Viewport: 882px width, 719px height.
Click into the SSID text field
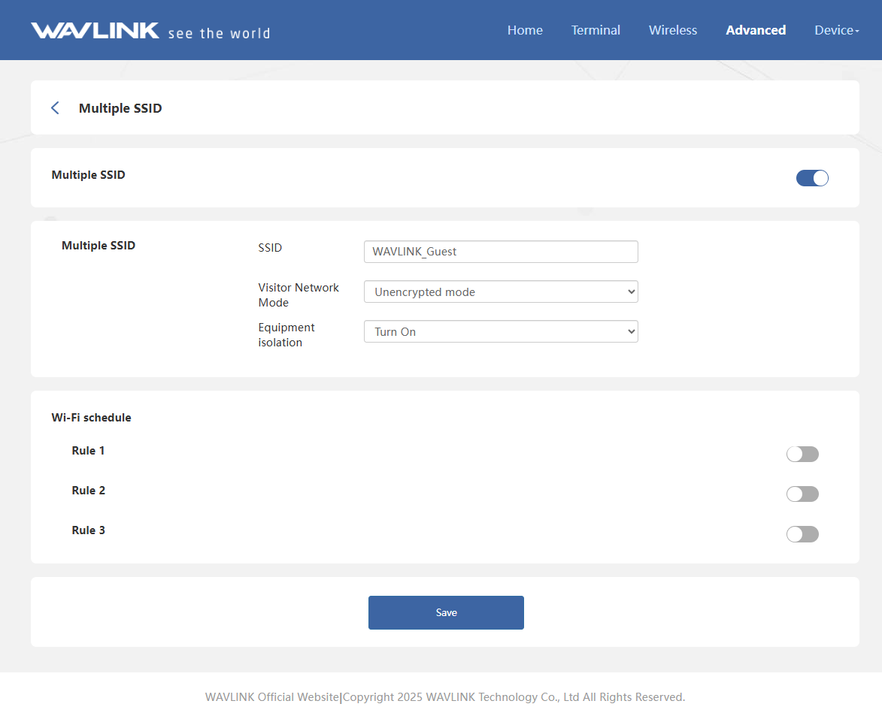click(x=501, y=252)
